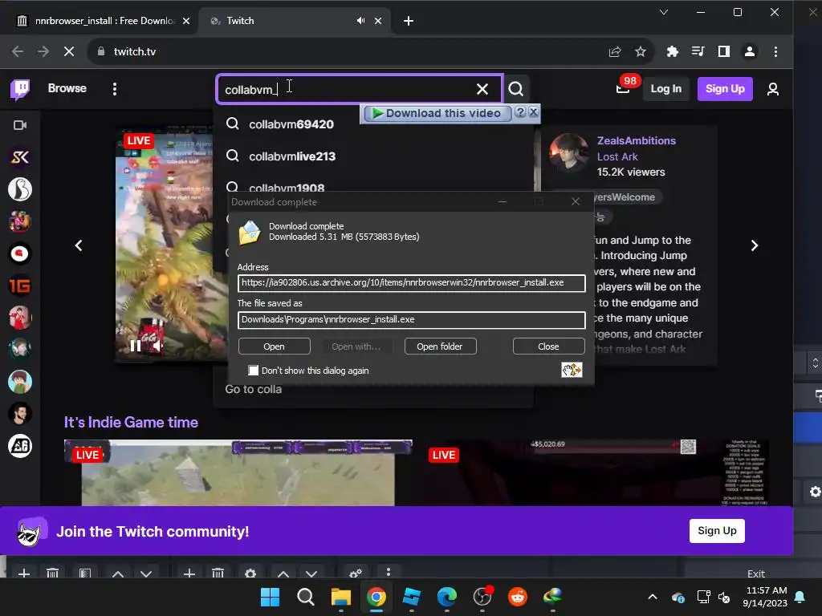
Task: Open the 1G channel avatar in sidebar
Action: [x=20, y=286]
